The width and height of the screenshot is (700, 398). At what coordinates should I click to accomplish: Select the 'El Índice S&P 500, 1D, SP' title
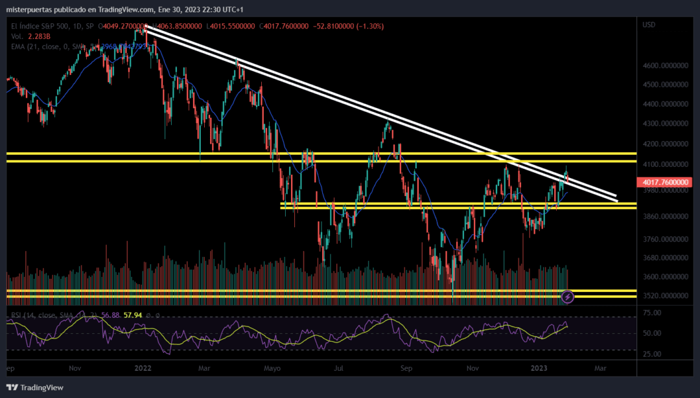point(52,27)
